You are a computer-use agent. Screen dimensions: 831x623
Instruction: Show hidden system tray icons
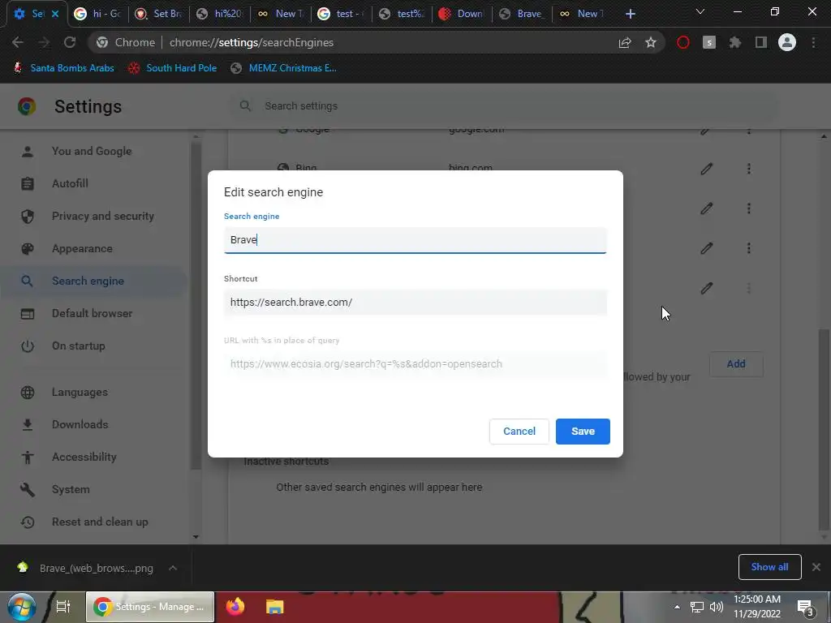tap(677, 607)
